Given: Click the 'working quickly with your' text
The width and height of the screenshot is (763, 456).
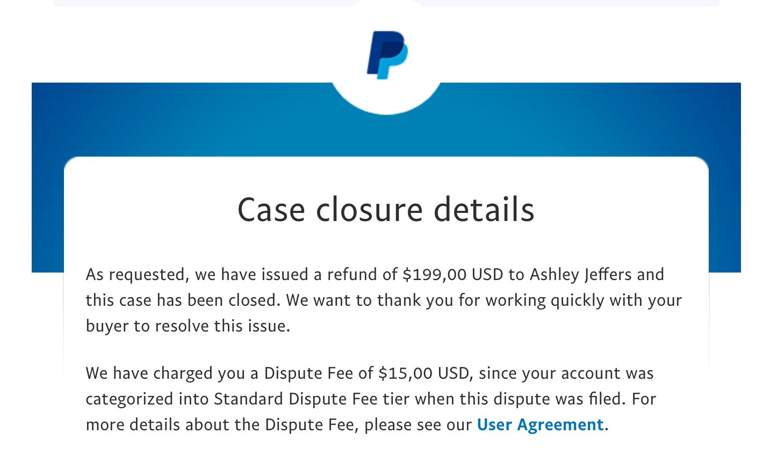Looking at the screenshot, I should (584, 300).
